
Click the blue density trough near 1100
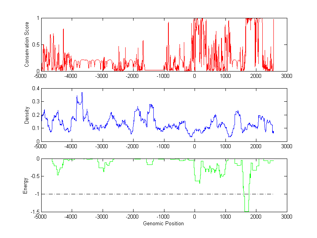229,136
